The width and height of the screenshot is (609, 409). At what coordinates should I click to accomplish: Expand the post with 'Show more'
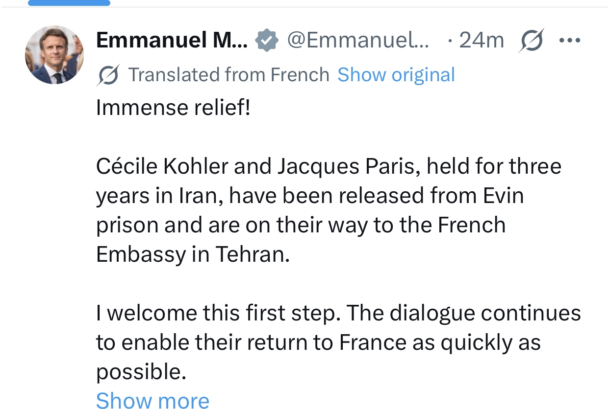(x=152, y=400)
